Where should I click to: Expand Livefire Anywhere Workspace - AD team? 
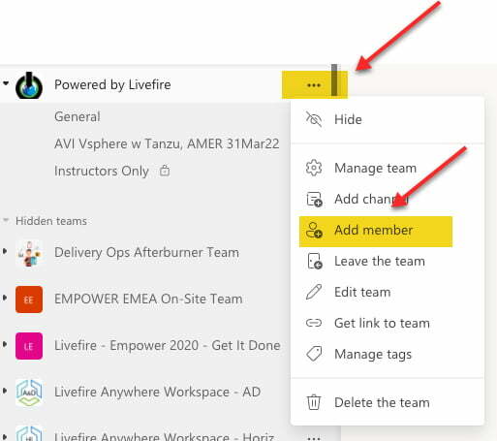point(5,391)
